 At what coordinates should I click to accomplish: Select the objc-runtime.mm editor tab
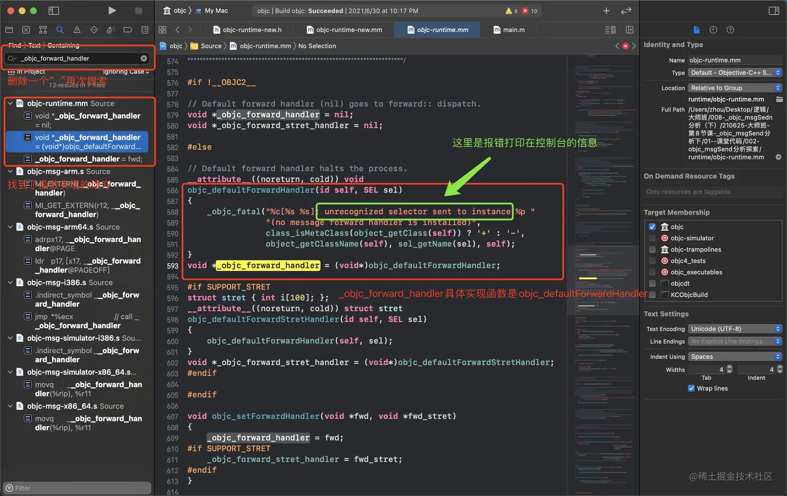pos(437,30)
